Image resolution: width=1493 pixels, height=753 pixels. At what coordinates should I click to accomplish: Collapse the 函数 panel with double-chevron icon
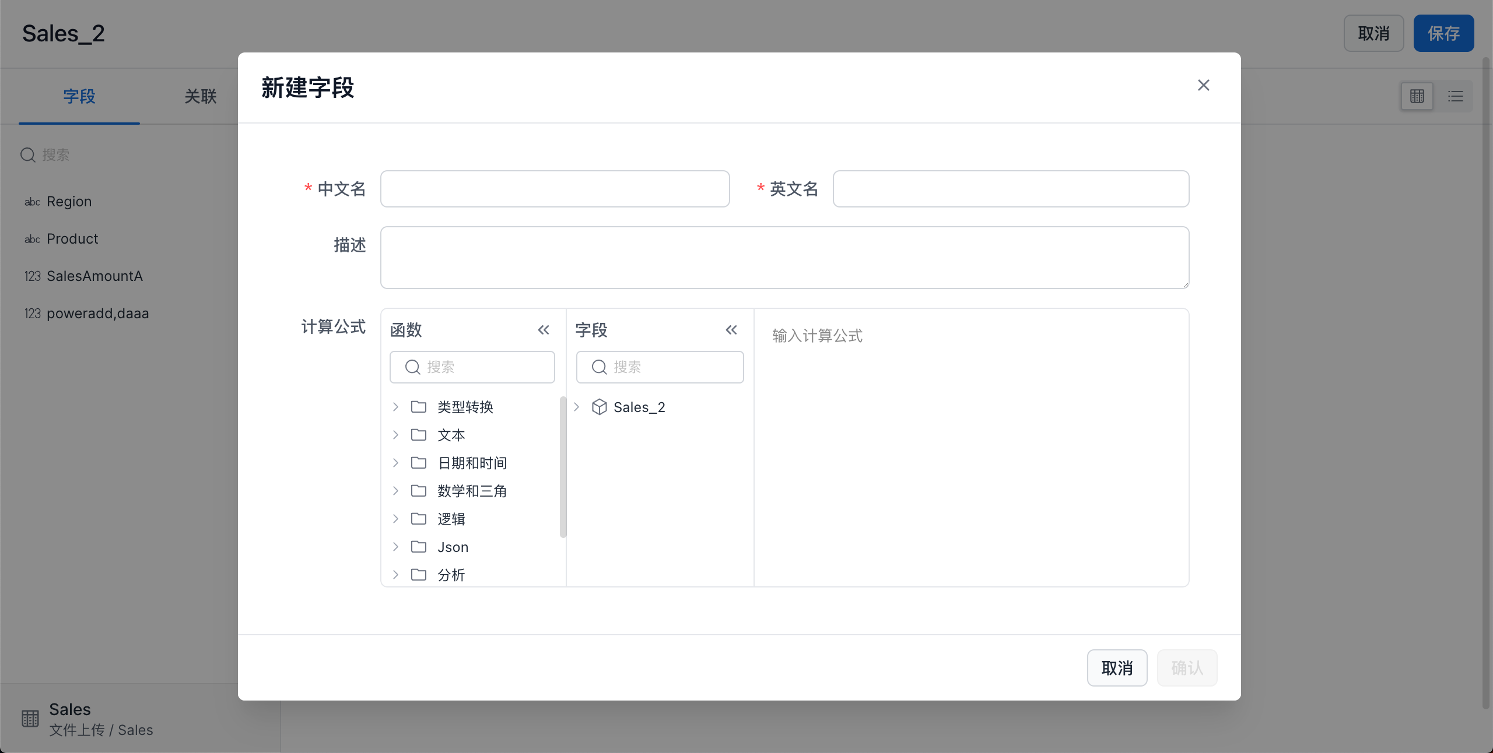click(544, 330)
